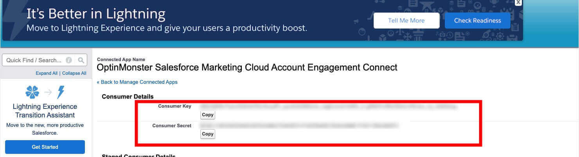Expand All setup menu items
The width and height of the screenshot is (579, 157).
[x=47, y=73]
